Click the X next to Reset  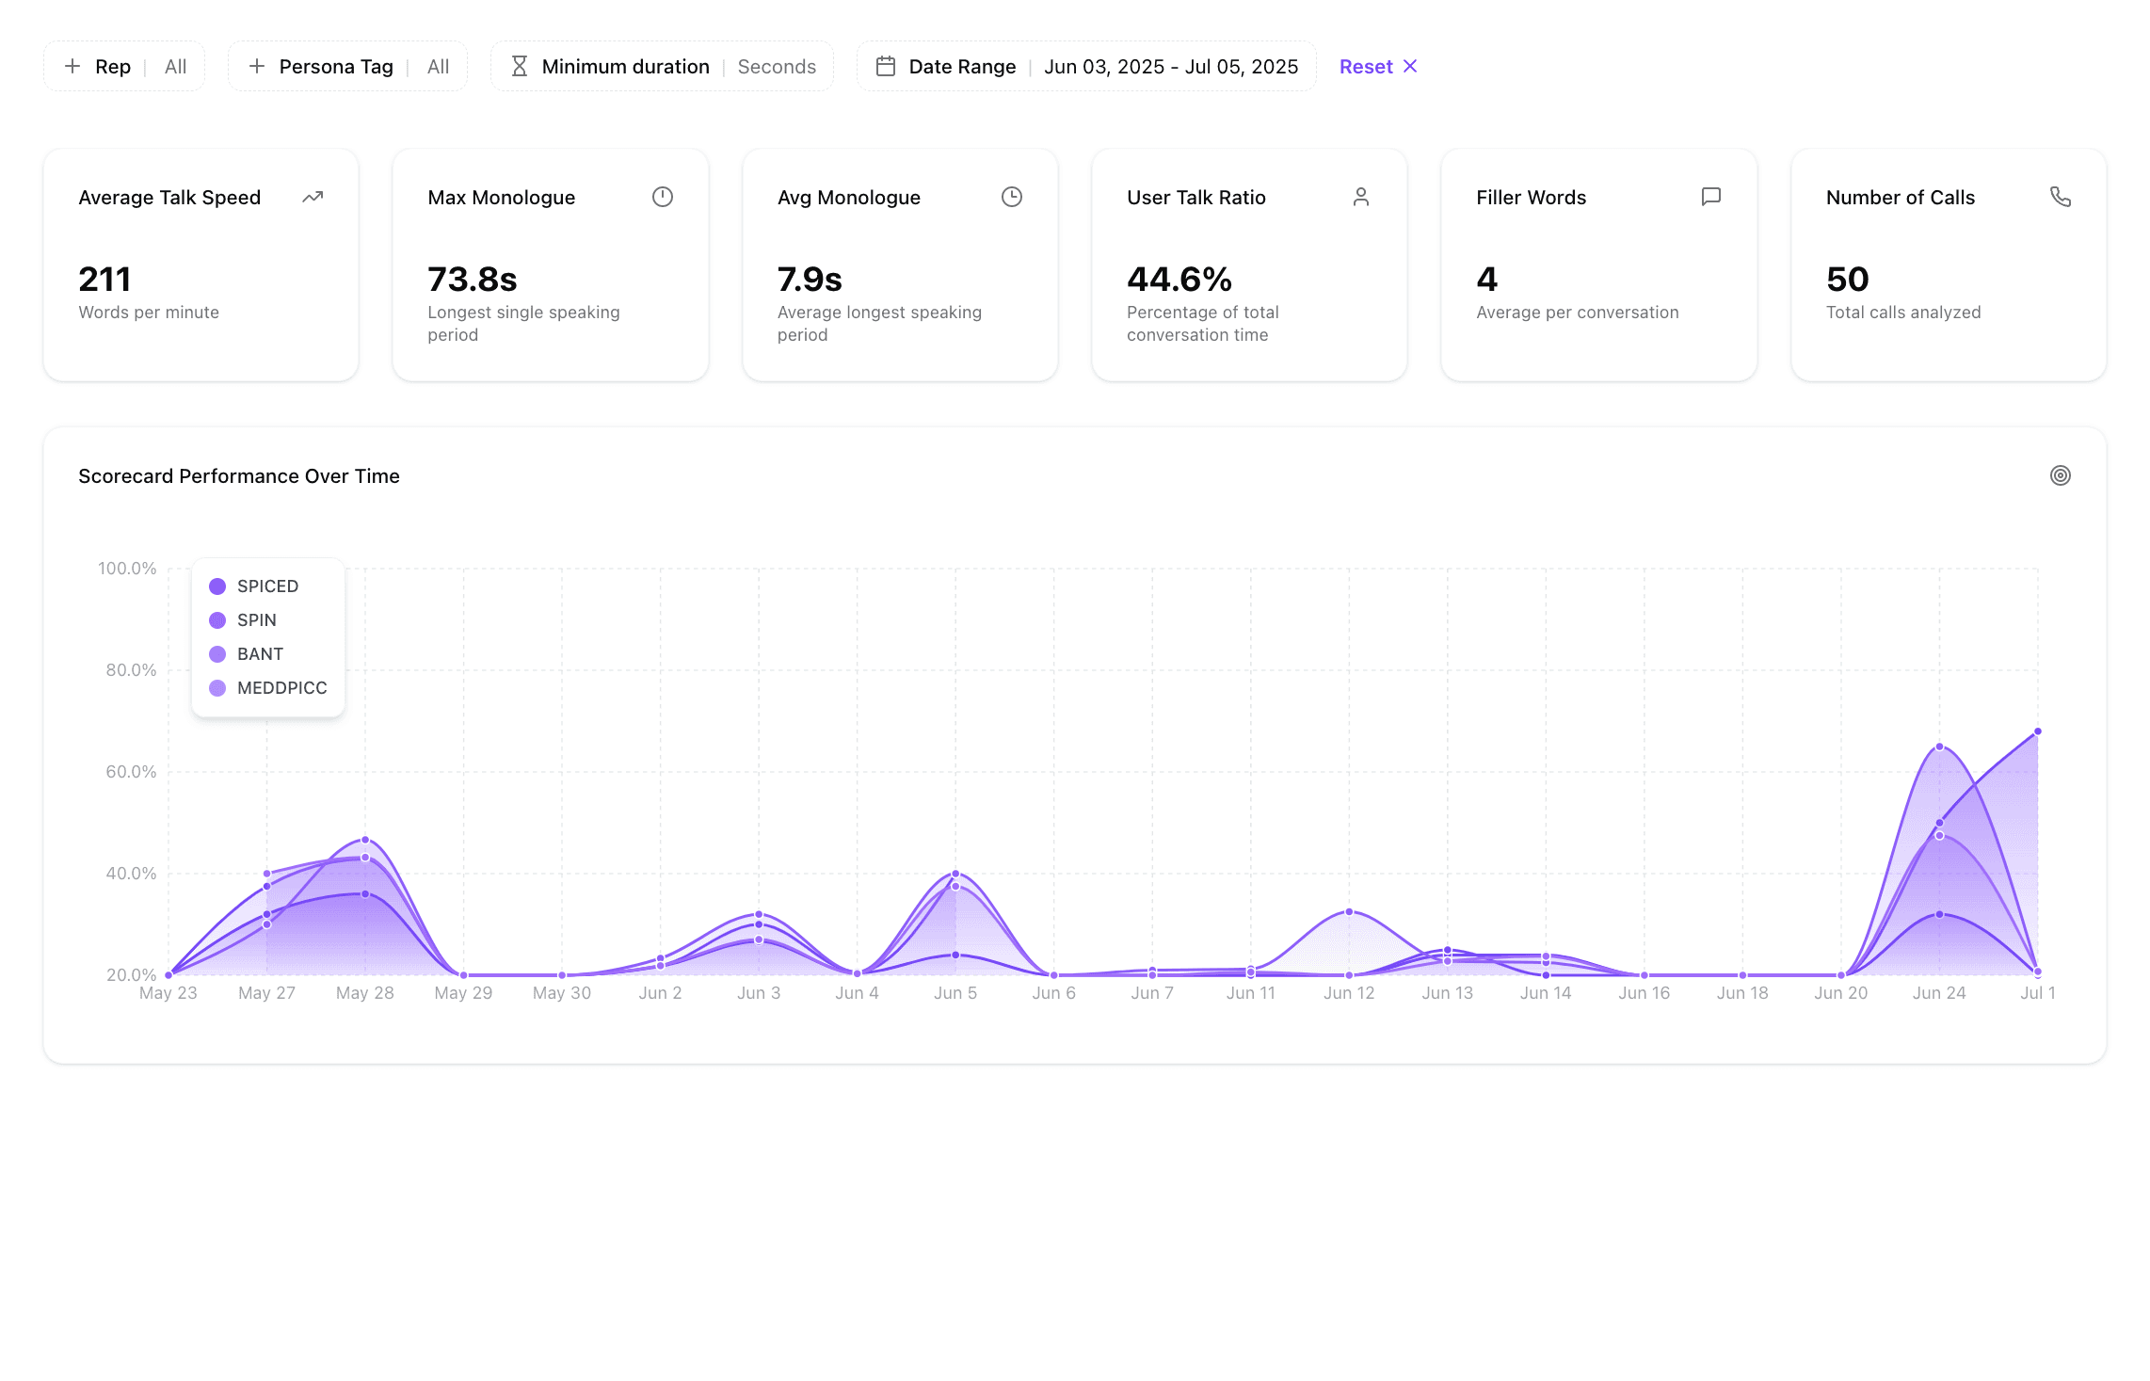[x=1410, y=66]
